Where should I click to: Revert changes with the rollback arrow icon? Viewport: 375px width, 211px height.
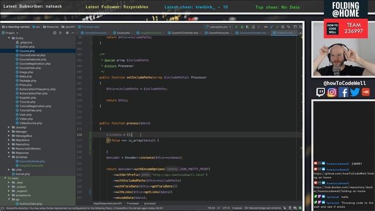(x=288, y=27)
